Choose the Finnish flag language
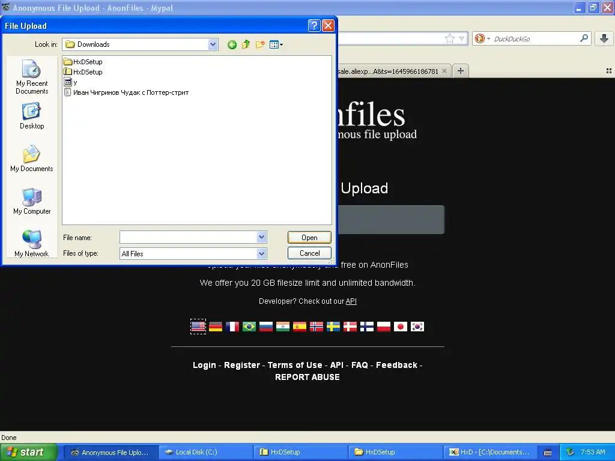 (367, 327)
